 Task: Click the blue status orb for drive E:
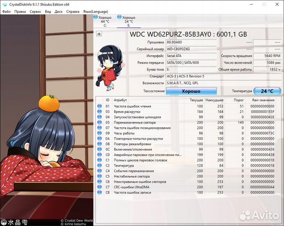pos(120,17)
